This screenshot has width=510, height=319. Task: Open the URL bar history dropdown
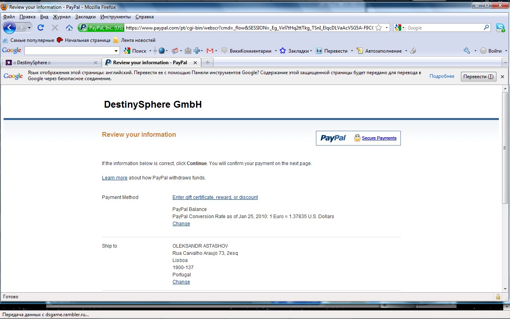pos(386,28)
